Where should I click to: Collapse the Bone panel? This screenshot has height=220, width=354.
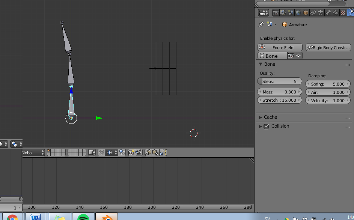(x=261, y=64)
